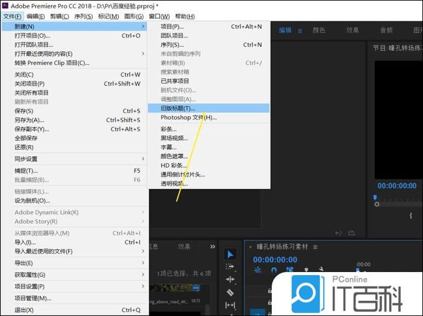Screen dimensions: 423x316
Task: Select the Track Select Forward tool
Action: coord(230,267)
